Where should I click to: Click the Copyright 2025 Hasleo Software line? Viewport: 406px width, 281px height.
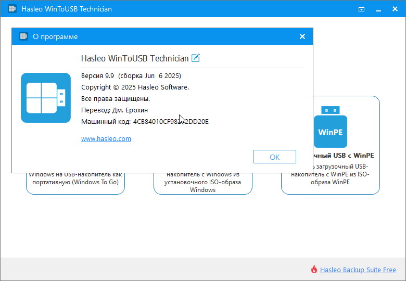coord(135,87)
